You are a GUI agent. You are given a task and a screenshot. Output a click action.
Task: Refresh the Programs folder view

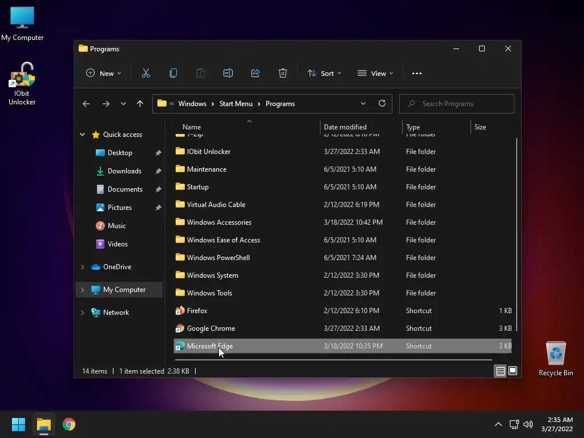point(382,104)
